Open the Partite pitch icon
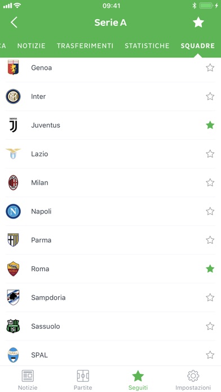Screen dimensions: 221x392 point(83,376)
